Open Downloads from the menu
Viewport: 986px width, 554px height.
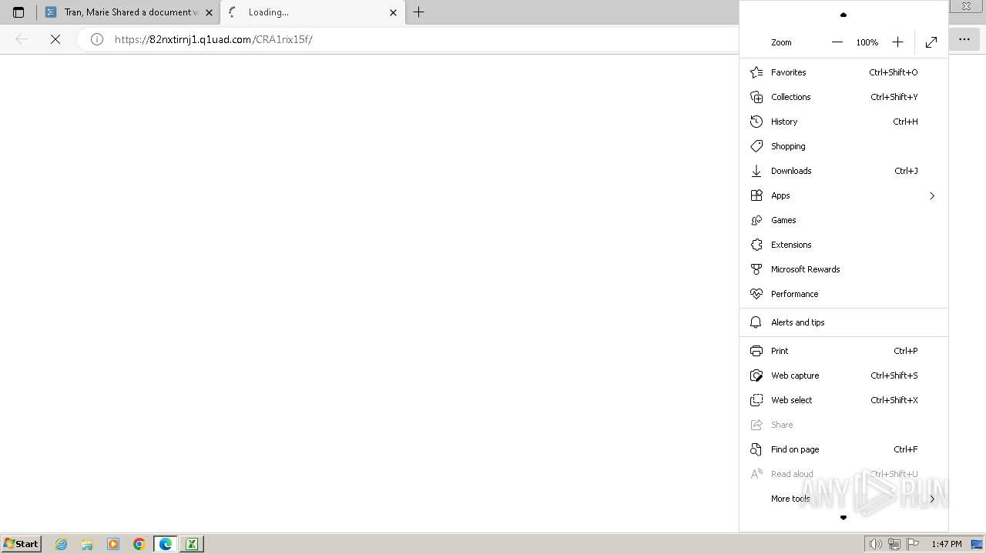(843, 171)
